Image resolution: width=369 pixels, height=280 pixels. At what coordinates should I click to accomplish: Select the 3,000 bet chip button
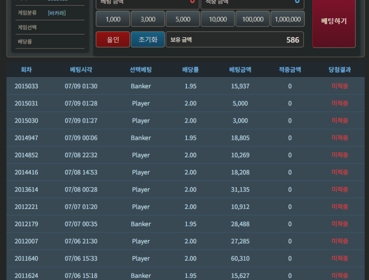[x=148, y=19]
